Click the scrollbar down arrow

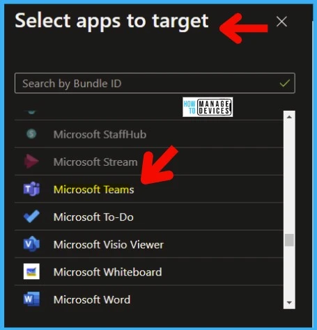click(x=289, y=303)
